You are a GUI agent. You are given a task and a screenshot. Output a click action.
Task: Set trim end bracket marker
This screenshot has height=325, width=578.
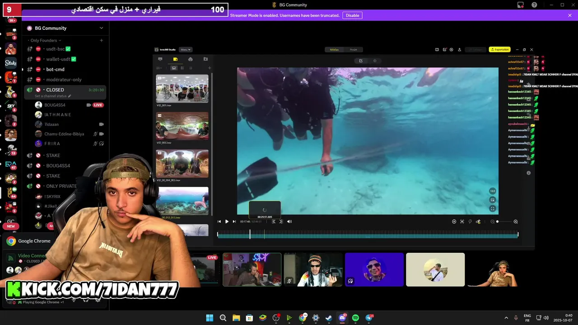[281, 222]
